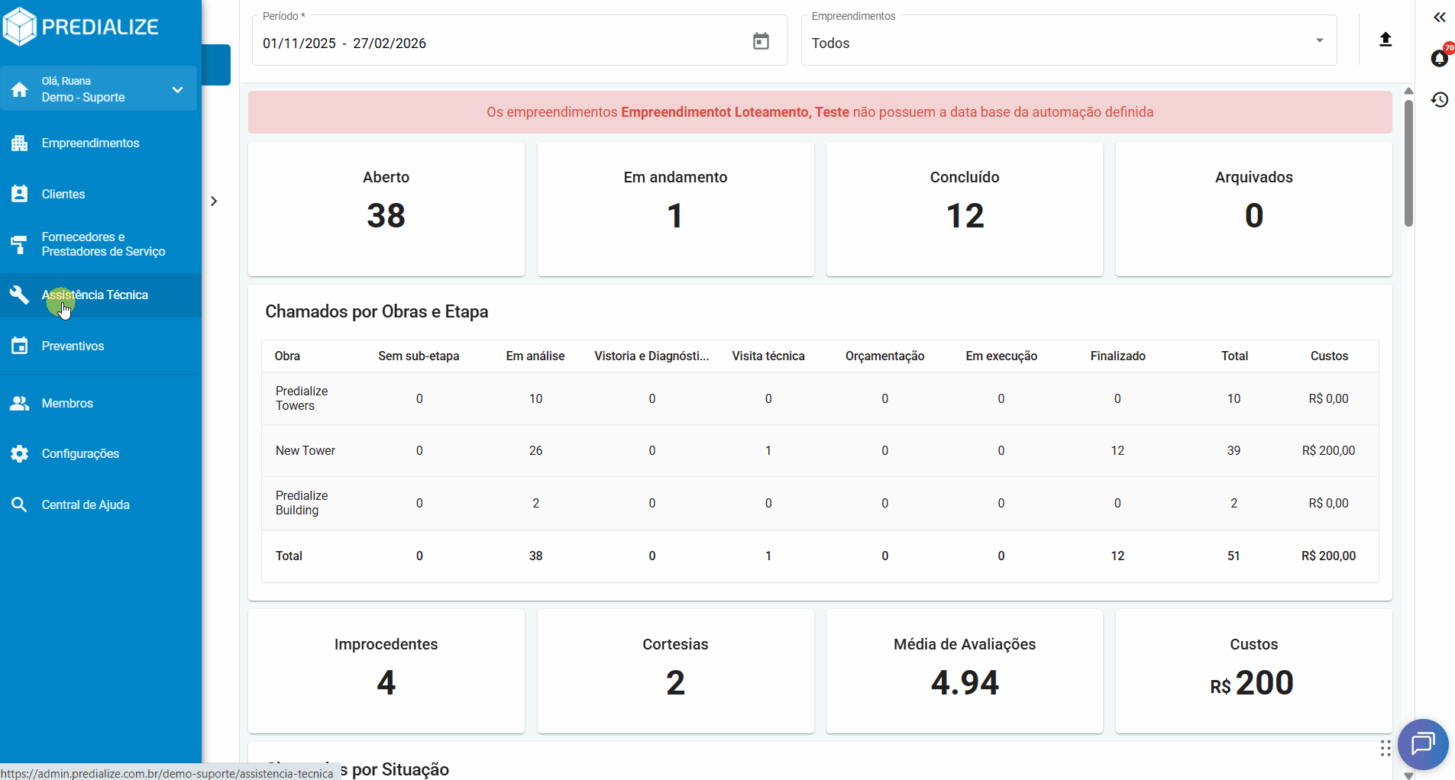The width and height of the screenshot is (1455, 780).
Task: Click the page vertical scrollbar
Action: pyautogui.click(x=1408, y=163)
